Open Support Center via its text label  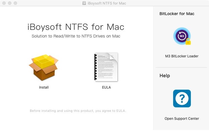tap(182, 119)
